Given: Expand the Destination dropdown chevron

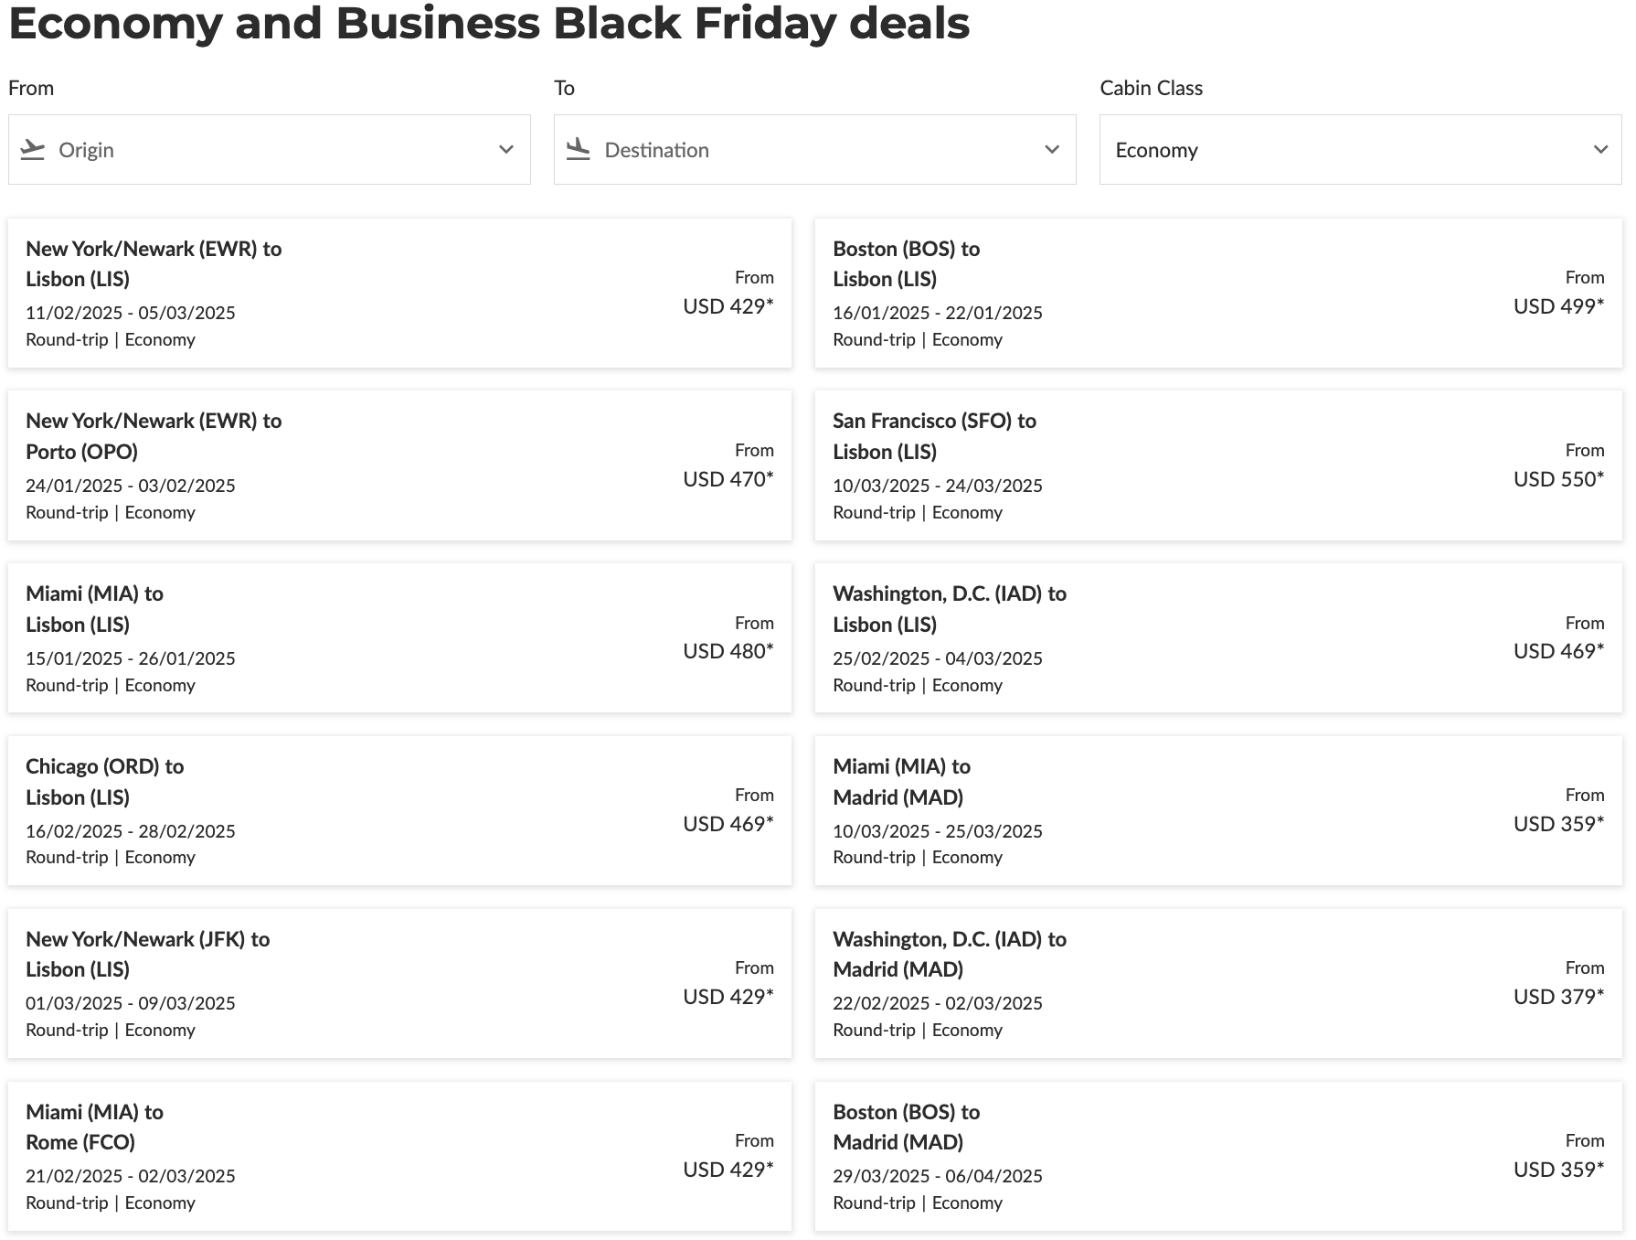Looking at the screenshot, I should point(1052,149).
